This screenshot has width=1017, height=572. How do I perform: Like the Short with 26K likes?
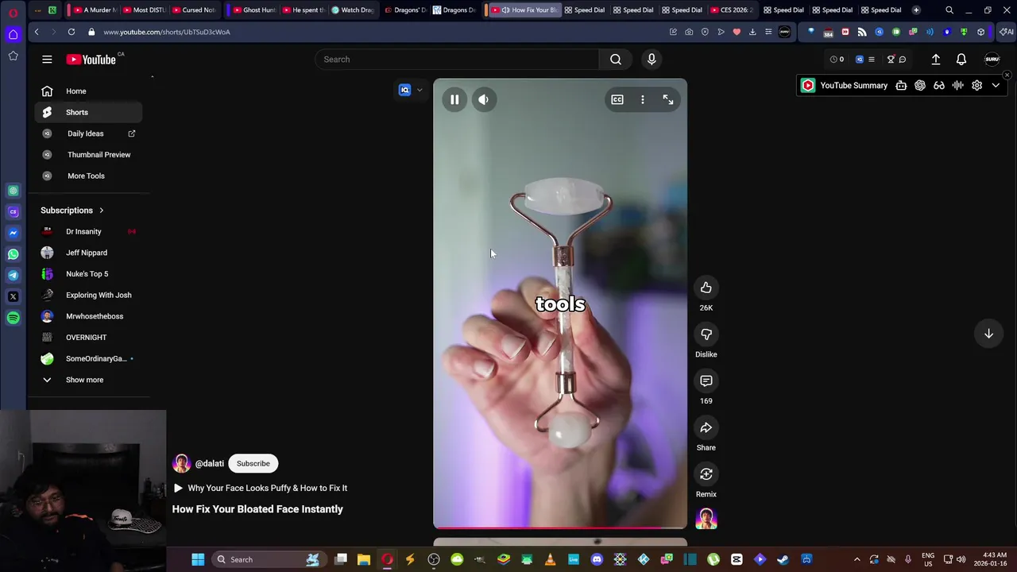pos(706,288)
